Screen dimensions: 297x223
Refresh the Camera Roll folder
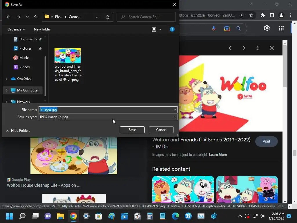[x=108, y=17]
